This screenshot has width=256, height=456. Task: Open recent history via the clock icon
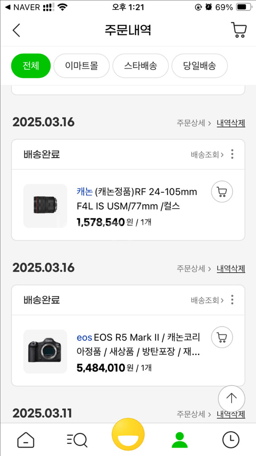(230, 440)
